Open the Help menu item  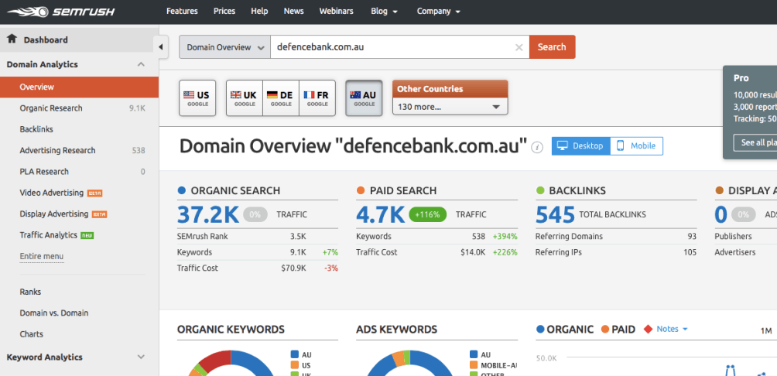(x=260, y=11)
